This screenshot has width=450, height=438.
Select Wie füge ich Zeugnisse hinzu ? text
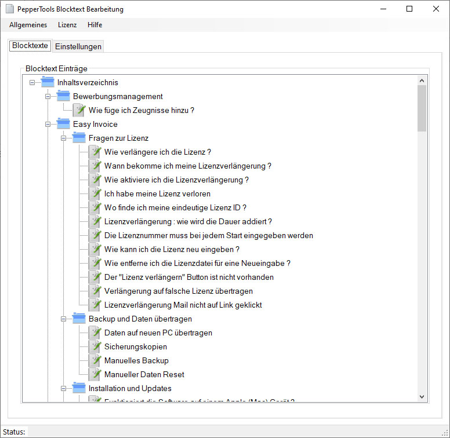pyautogui.click(x=141, y=110)
